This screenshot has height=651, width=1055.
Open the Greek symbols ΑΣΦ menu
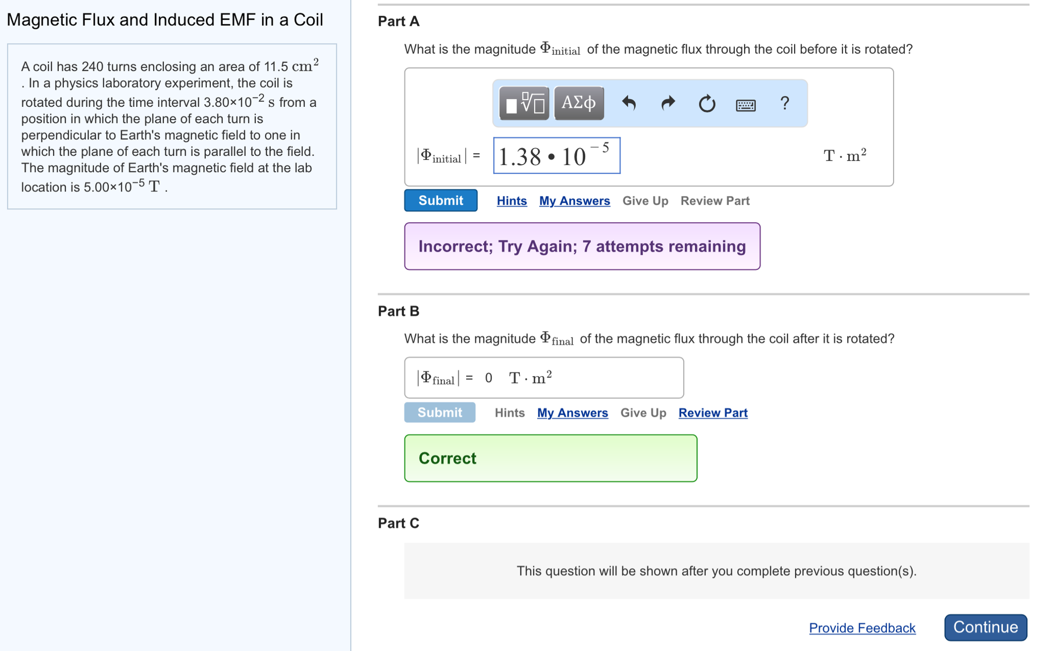tap(578, 103)
